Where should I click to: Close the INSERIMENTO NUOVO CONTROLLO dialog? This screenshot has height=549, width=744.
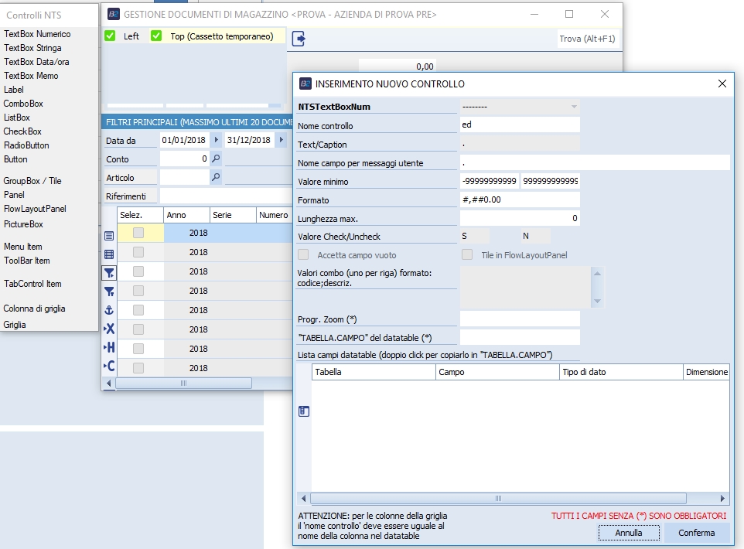point(722,84)
